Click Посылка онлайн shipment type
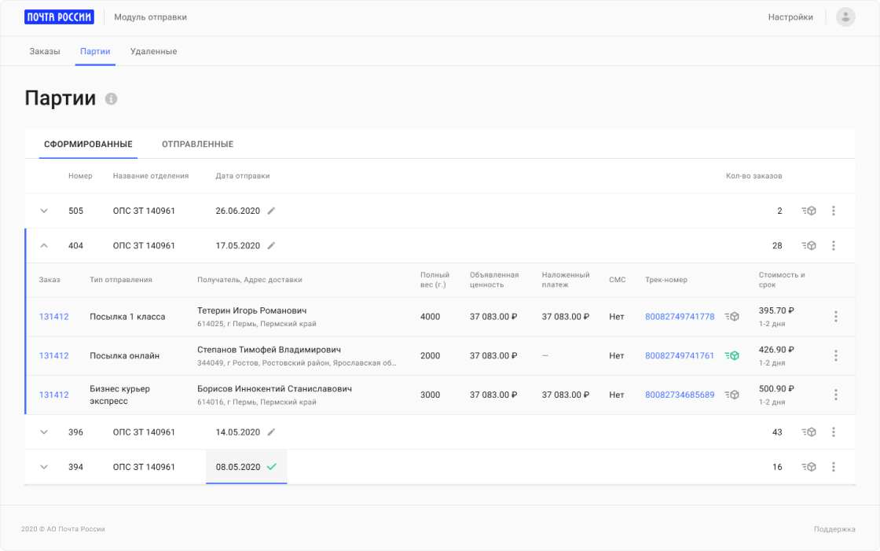Screen dimensions: 880x551 [x=125, y=355]
